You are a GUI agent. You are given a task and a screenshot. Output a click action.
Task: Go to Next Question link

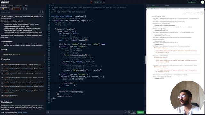click(193, 2)
